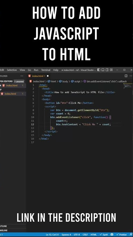Screen dimensions: 133x237
Task: Click the var count = 0 line
Action: pos(60,114)
